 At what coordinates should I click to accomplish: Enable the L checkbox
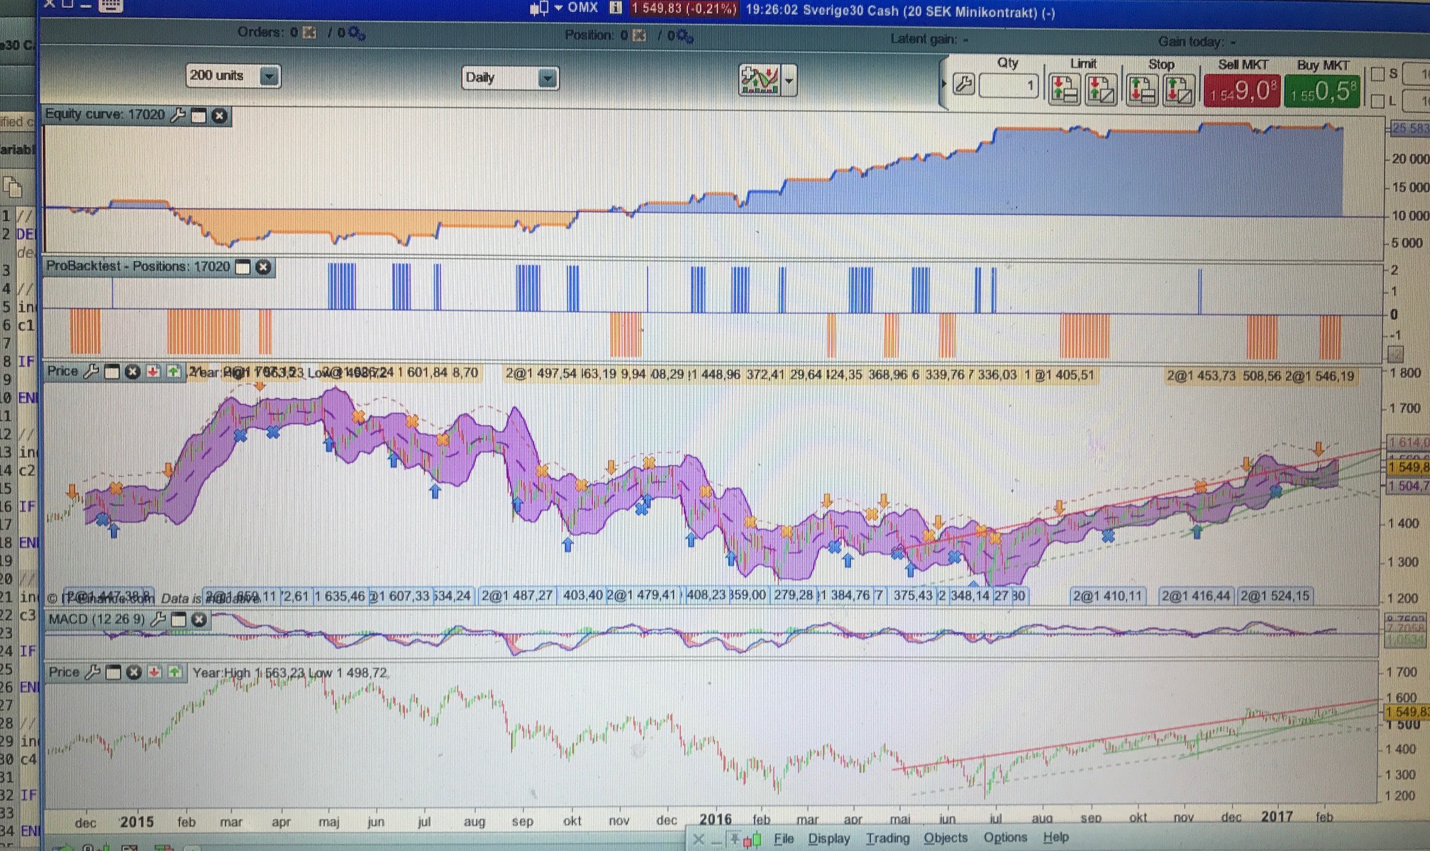tap(1378, 101)
